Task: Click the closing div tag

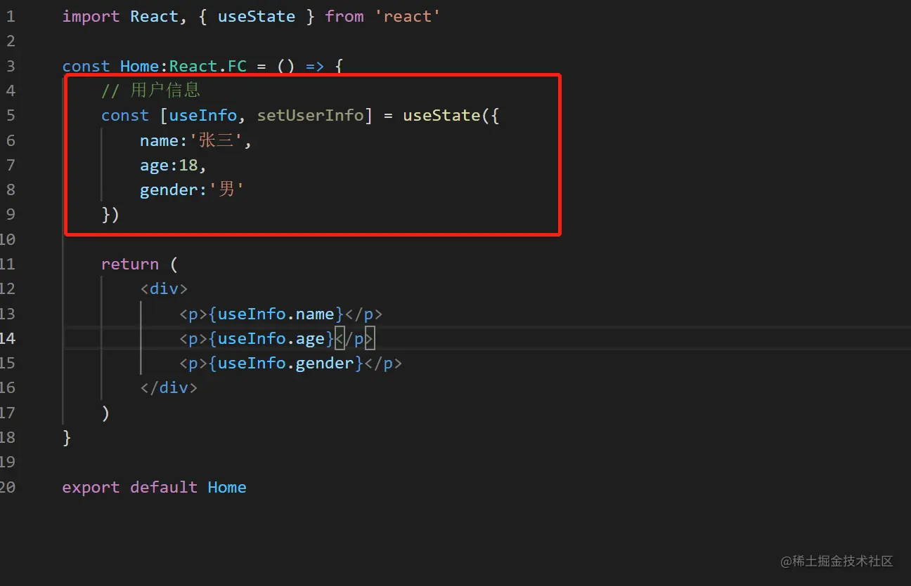Action: coord(169,387)
